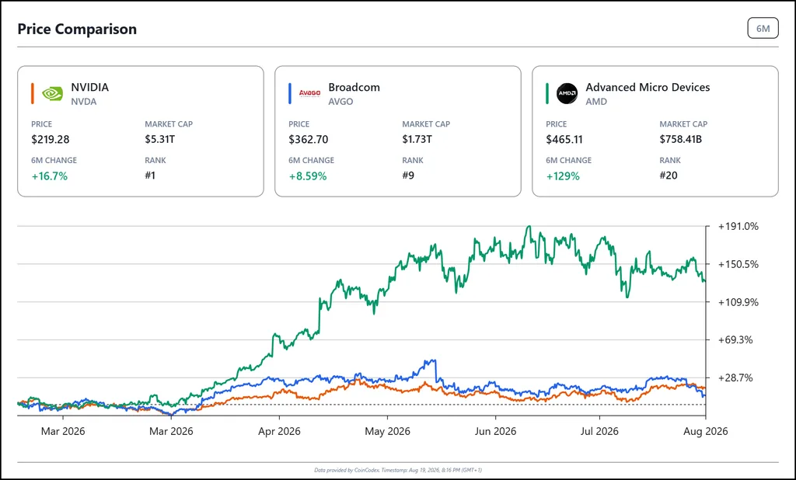Click the +109.9% axis label
The width and height of the screenshot is (796, 480).
738,302
